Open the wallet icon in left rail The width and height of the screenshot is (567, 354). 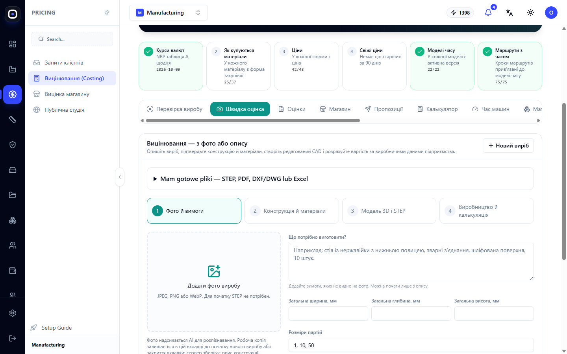point(13,271)
